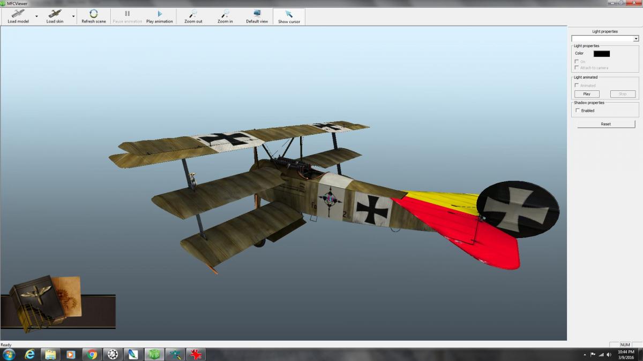Enable the shadow Enabled checkbox
Viewport: 643px width, 361px height.
[x=578, y=111]
